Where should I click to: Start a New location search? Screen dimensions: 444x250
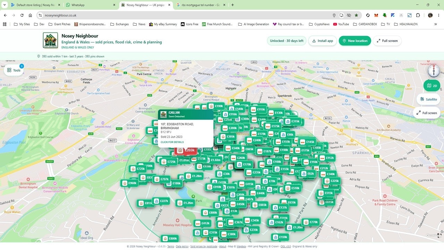(355, 41)
